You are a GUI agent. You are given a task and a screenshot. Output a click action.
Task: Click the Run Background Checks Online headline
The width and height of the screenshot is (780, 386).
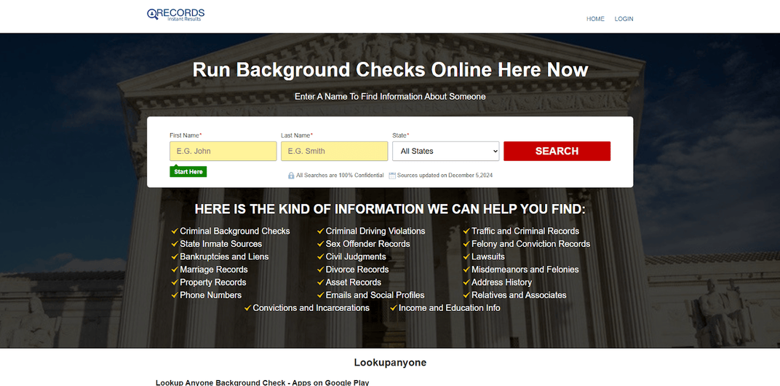pyautogui.click(x=390, y=70)
